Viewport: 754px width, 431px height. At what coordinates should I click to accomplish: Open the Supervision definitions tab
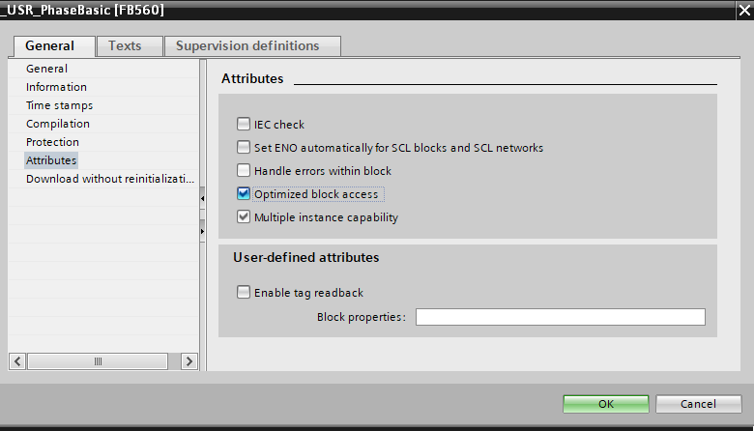pyautogui.click(x=247, y=45)
